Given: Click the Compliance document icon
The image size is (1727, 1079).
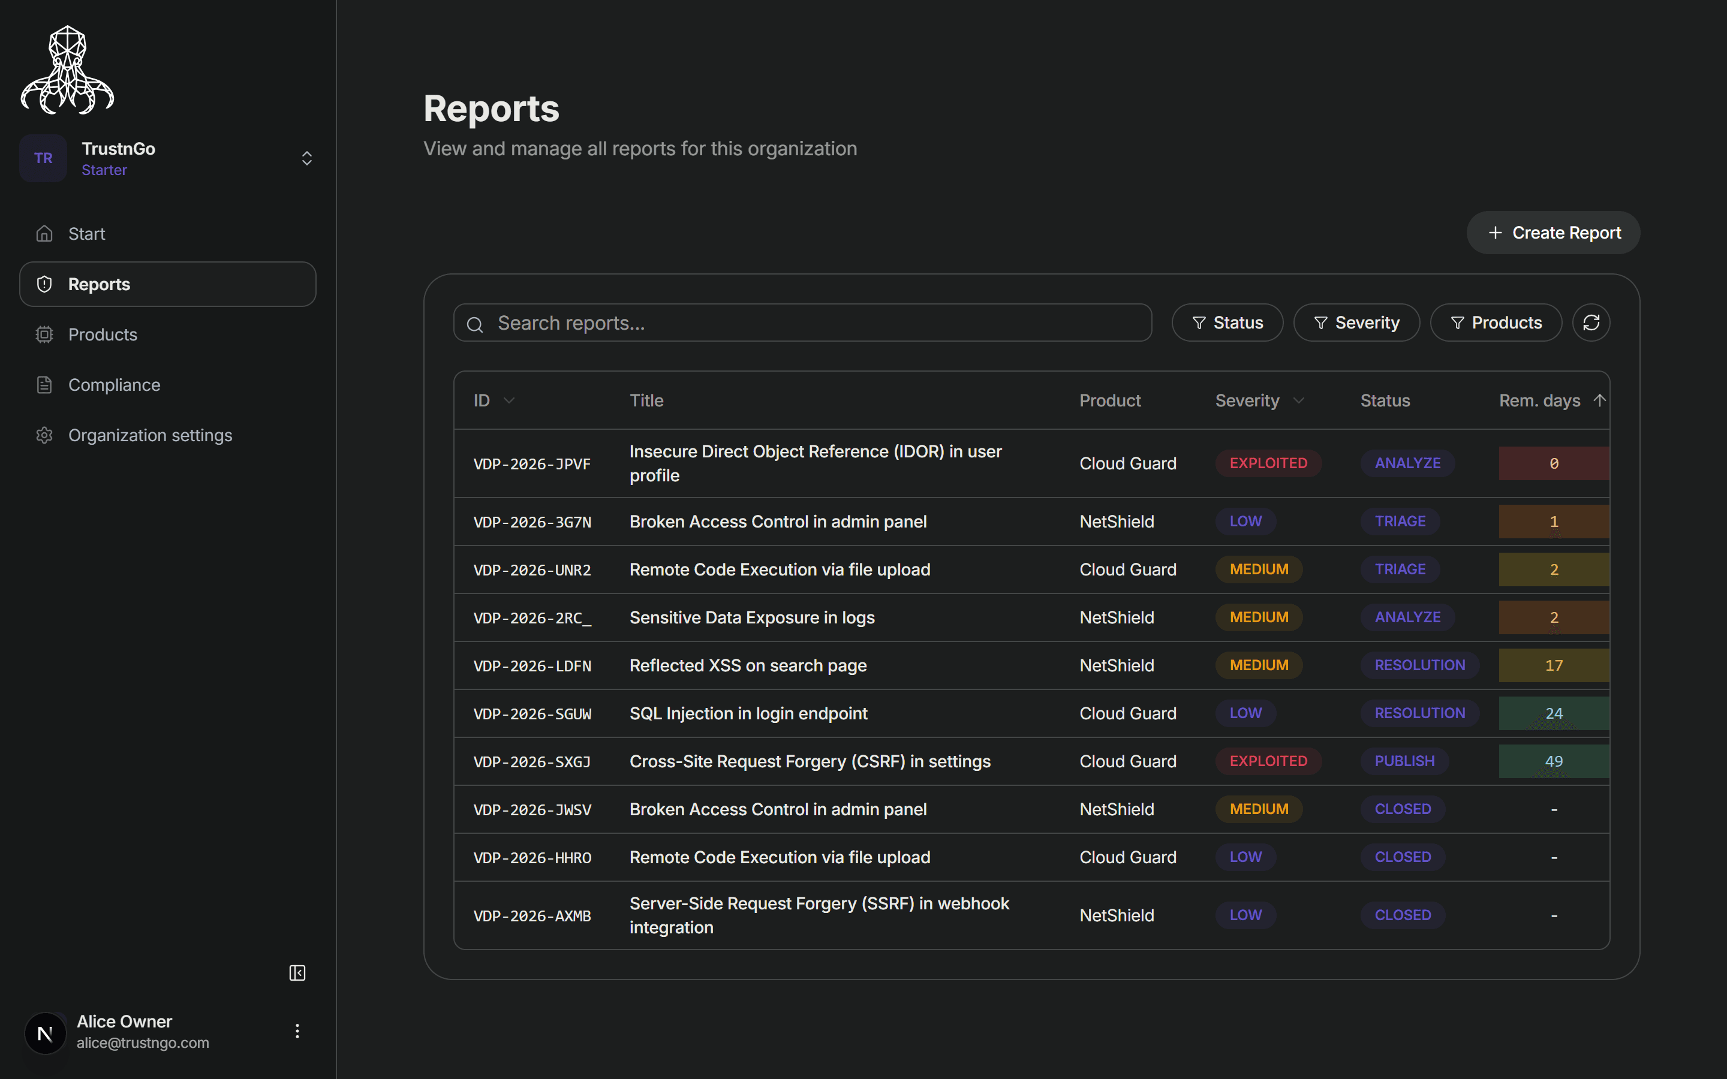Looking at the screenshot, I should tap(44, 385).
